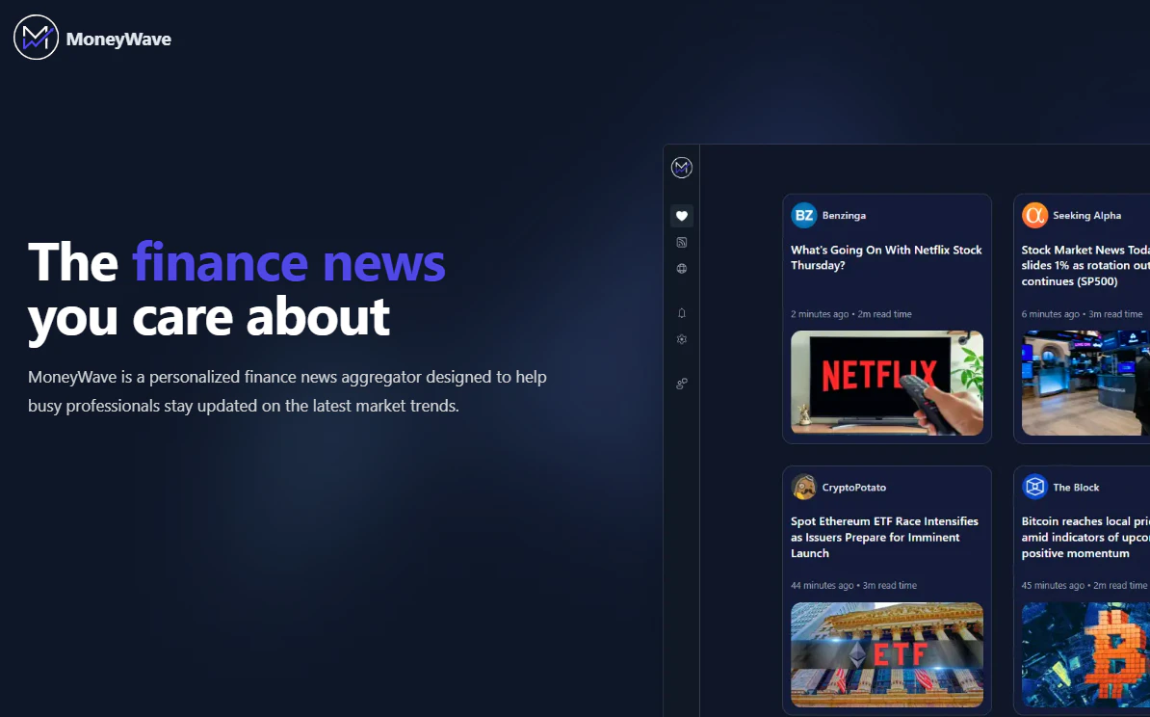Image resolution: width=1150 pixels, height=717 pixels.
Task: Open the RSS feed icon in the sidebar
Action: pos(681,242)
